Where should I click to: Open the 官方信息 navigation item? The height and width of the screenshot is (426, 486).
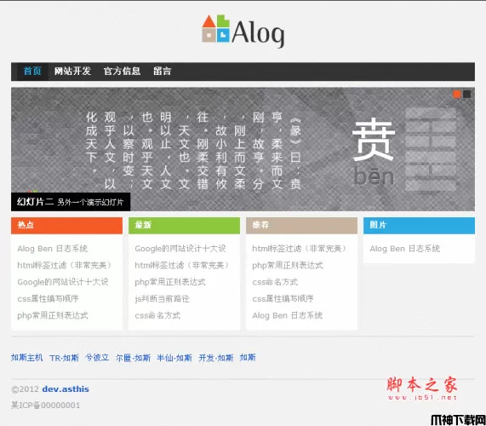(x=122, y=71)
